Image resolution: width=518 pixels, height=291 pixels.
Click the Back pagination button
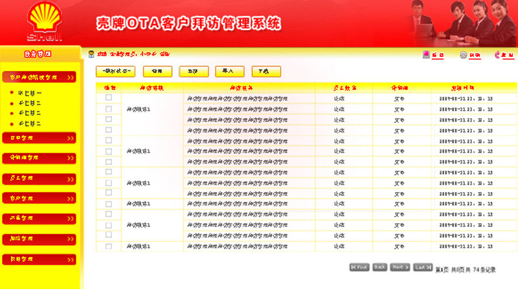(x=379, y=267)
